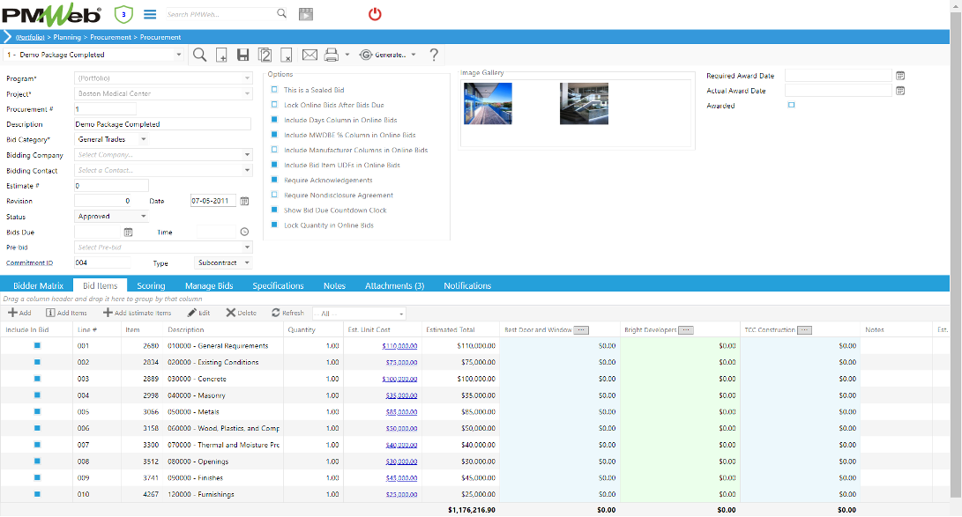Screen dimensions: 962x517
Task: Switch to Bidder Matrix tab
Action: 38,285
